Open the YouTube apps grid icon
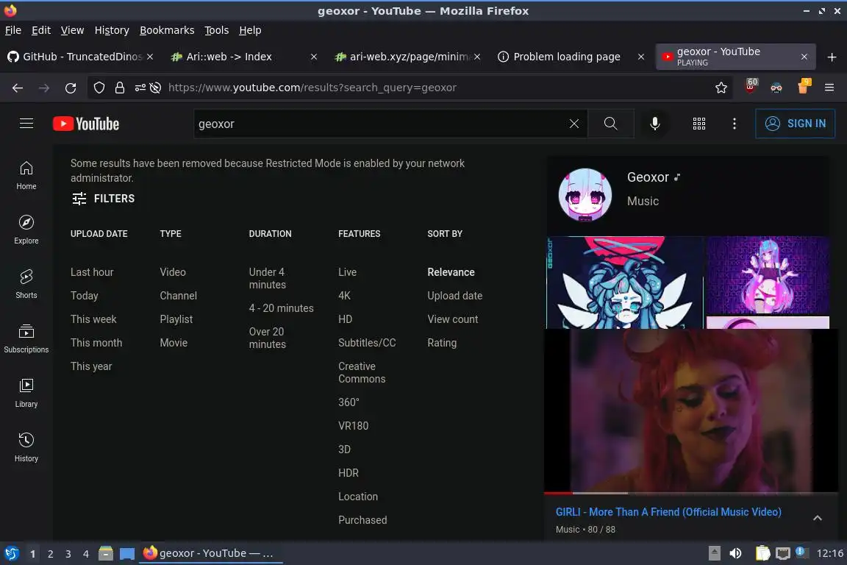This screenshot has width=847, height=565. [x=699, y=124]
